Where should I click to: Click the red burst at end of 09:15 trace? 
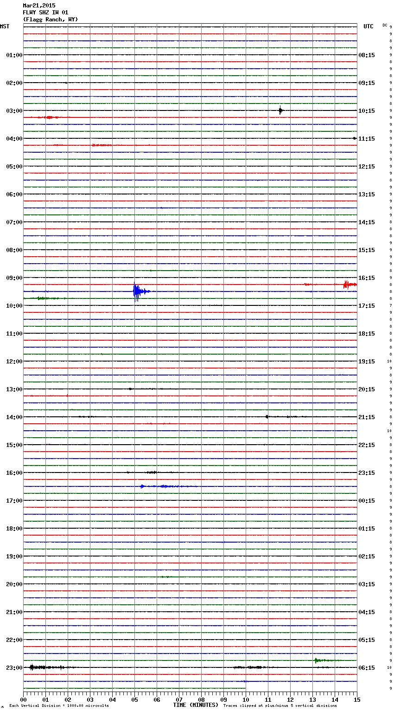tap(350, 284)
